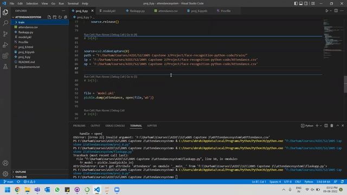Click Run Above link above In[6]

tap(102, 110)
